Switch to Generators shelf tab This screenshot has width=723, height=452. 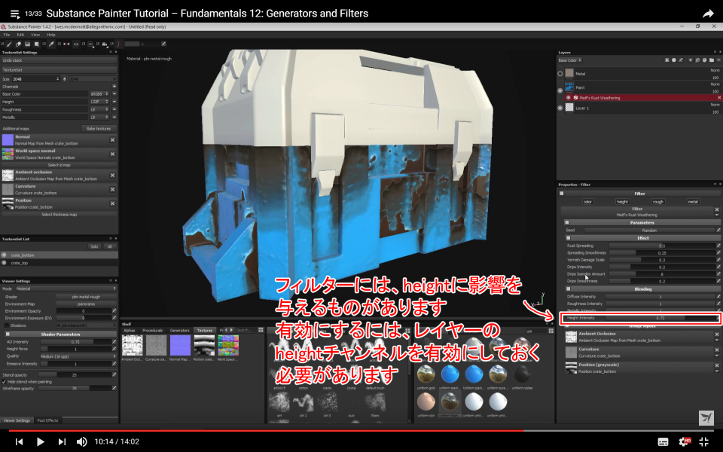(x=180, y=330)
